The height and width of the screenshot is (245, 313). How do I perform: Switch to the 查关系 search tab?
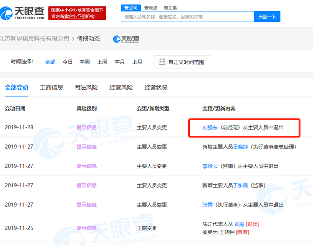tap(170, 8)
